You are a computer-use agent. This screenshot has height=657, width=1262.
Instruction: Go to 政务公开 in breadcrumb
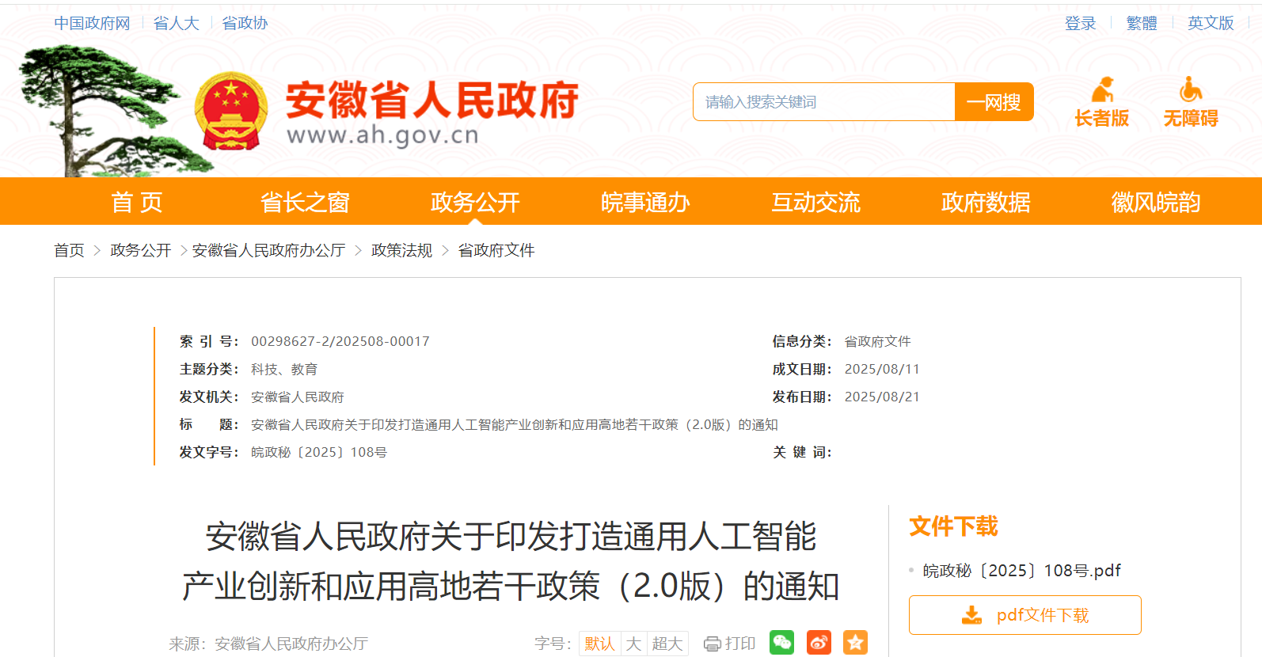point(141,250)
